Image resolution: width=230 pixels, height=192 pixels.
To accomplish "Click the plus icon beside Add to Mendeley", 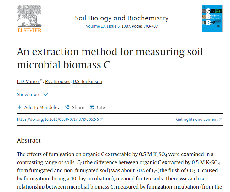I will coord(19,107).
